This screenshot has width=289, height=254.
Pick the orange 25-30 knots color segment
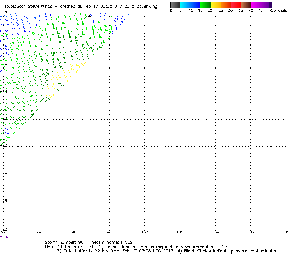pyautogui.click(x=226, y=5)
